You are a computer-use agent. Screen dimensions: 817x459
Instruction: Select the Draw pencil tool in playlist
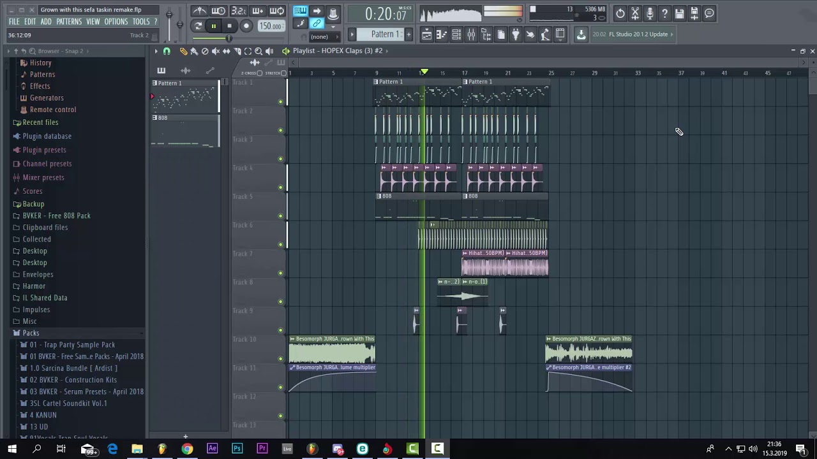183,51
